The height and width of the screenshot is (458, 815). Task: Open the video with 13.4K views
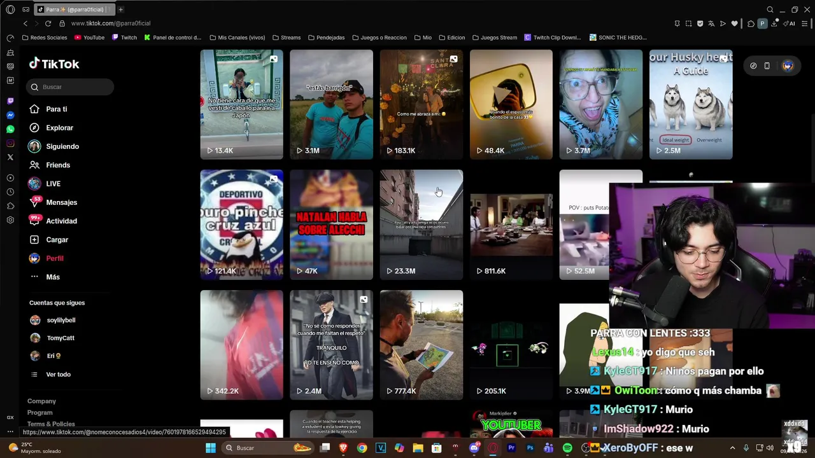point(241,104)
